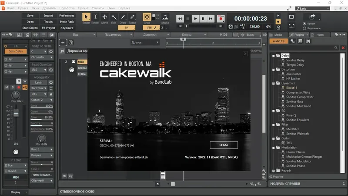Click the track 2 MIDI instrument icon
This screenshot has height=196, width=348.
click(x=74, y=61)
